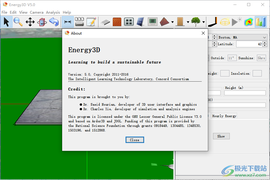The width and height of the screenshot is (270, 180).
Task: Open the Analysis menu
Action: (53, 12)
